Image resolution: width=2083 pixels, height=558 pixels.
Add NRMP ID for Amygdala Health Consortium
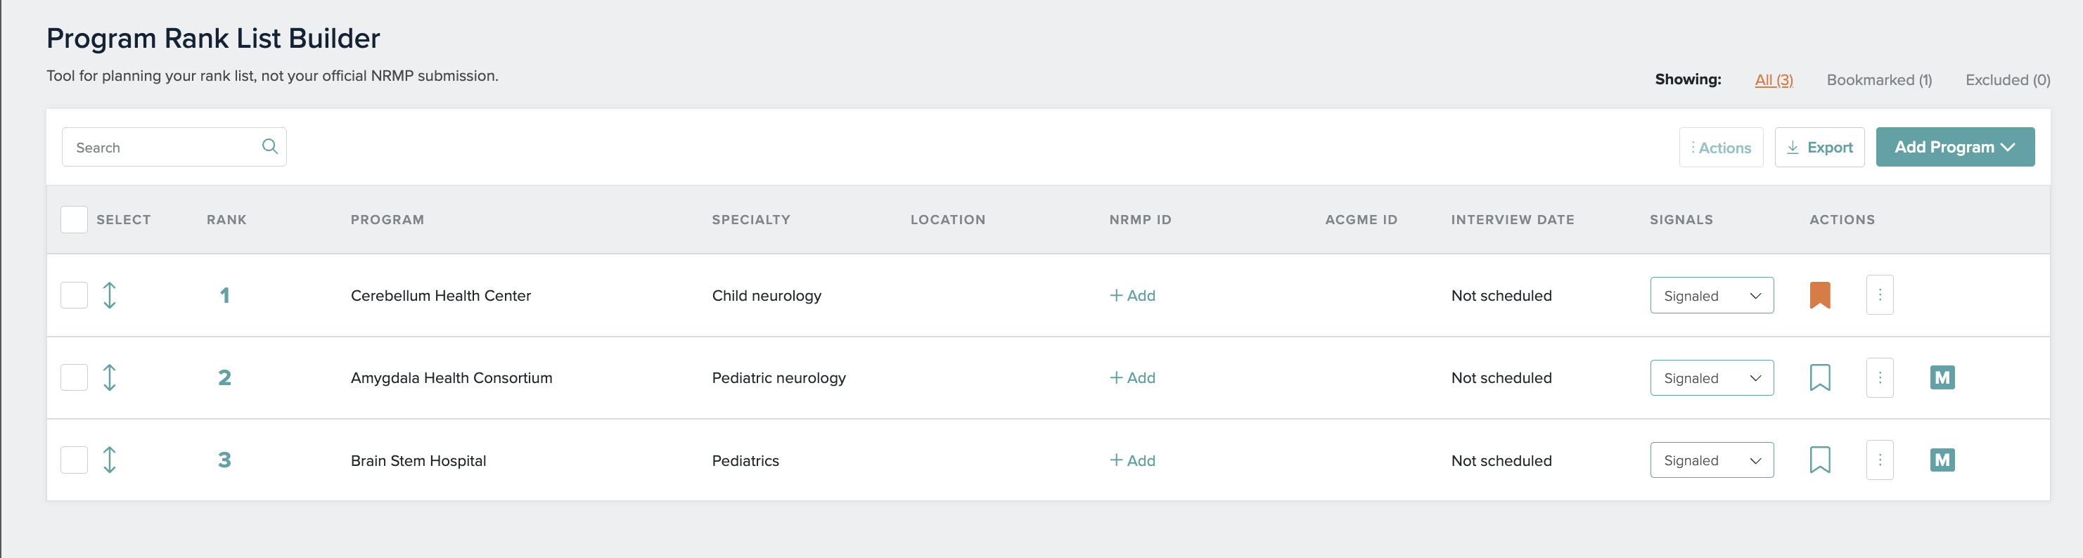click(1132, 378)
